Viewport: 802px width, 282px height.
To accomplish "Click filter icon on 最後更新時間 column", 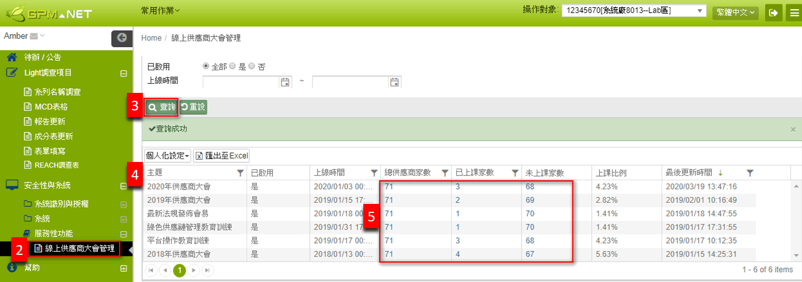I will point(750,173).
